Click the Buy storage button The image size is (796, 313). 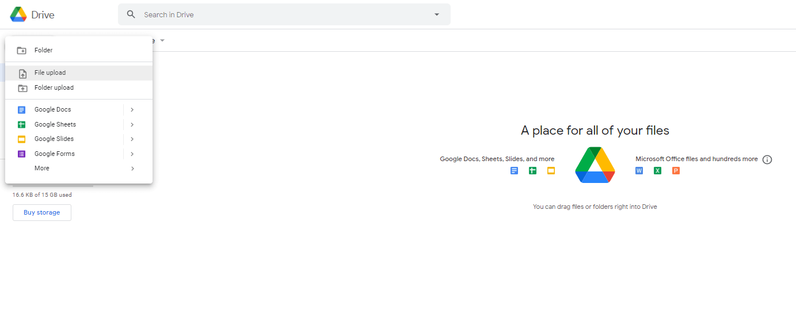click(42, 212)
